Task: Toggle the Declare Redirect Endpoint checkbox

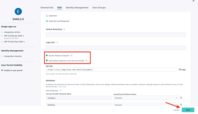Action: 47,55
